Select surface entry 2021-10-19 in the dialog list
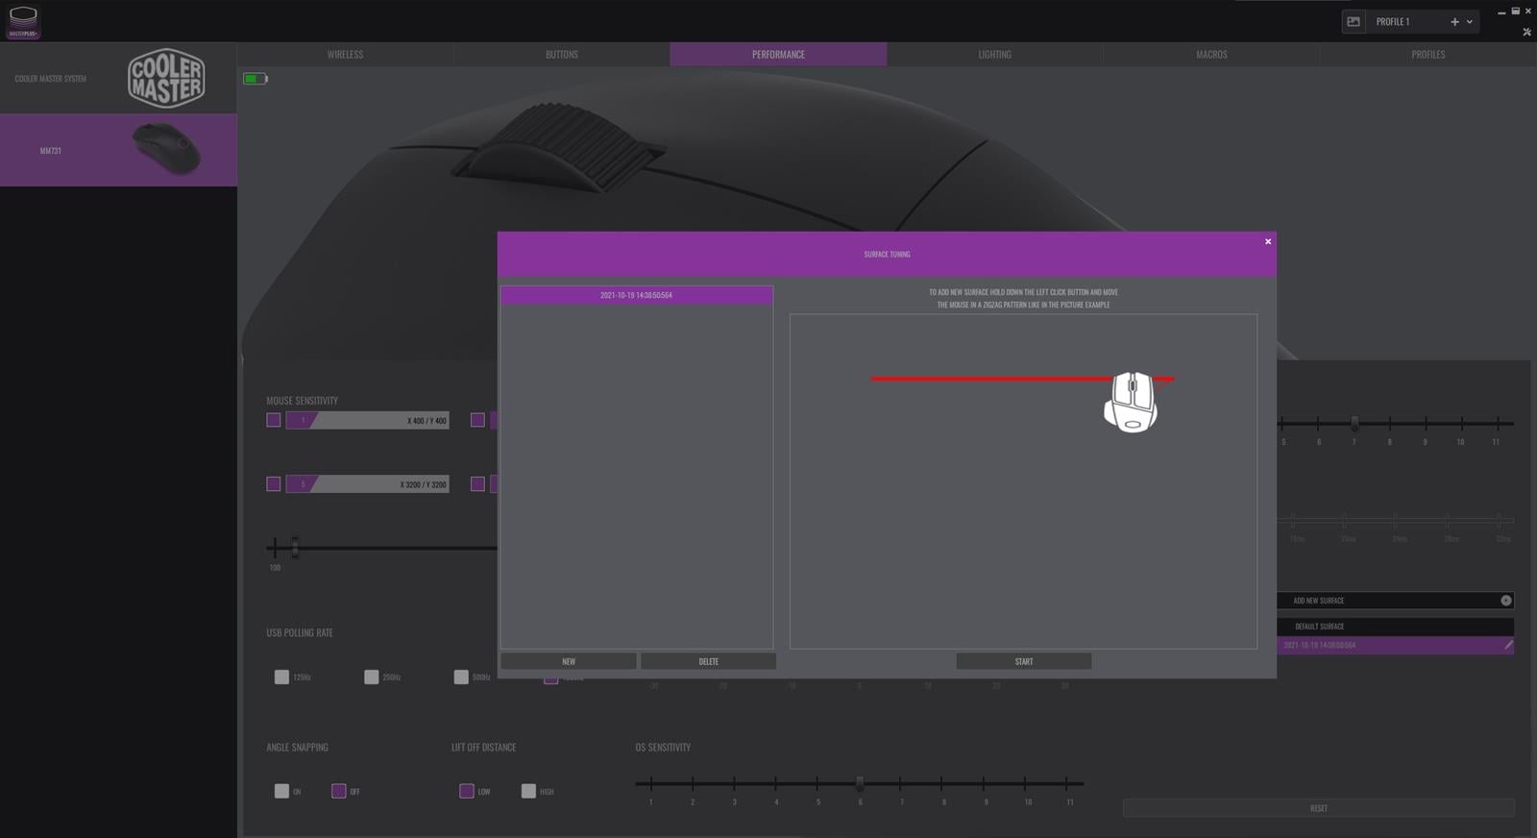The height and width of the screenshot is (838, 1537). (x=636, y=295)
